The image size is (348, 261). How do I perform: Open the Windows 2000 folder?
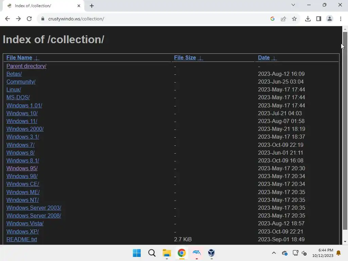coord(25,129)
